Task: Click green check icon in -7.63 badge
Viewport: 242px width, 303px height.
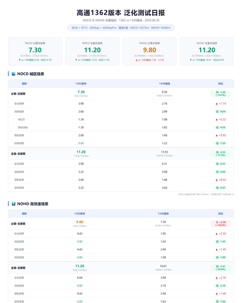Action: click(217, 302)
